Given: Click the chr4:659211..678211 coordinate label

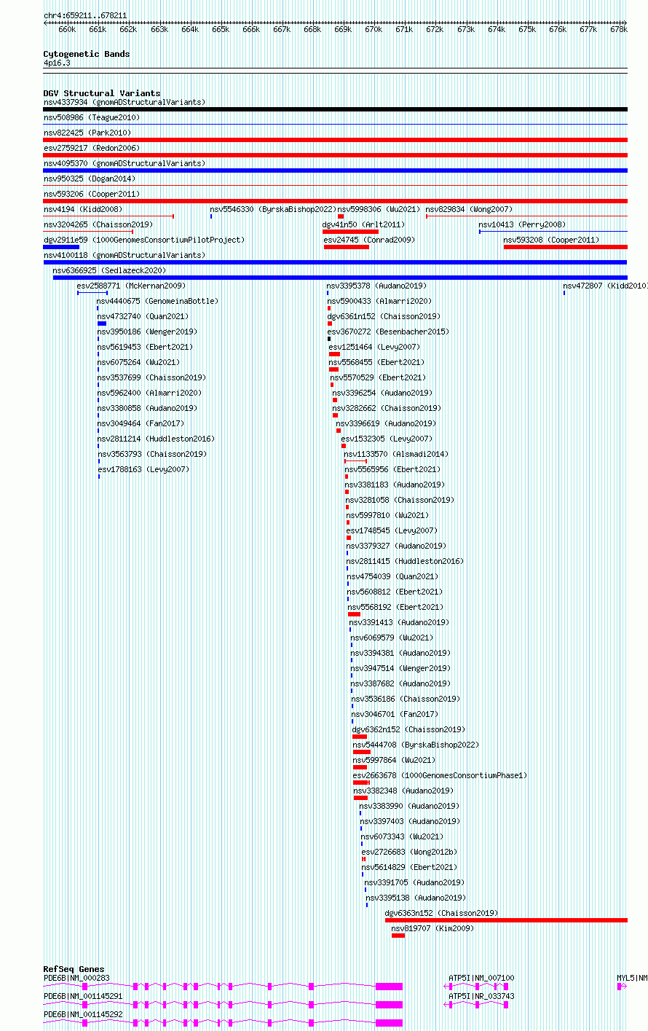Looking at the screenshot, I should (85, 15).
